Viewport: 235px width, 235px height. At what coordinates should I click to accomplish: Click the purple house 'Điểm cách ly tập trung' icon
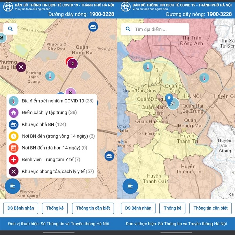click(x=14, y=112)
